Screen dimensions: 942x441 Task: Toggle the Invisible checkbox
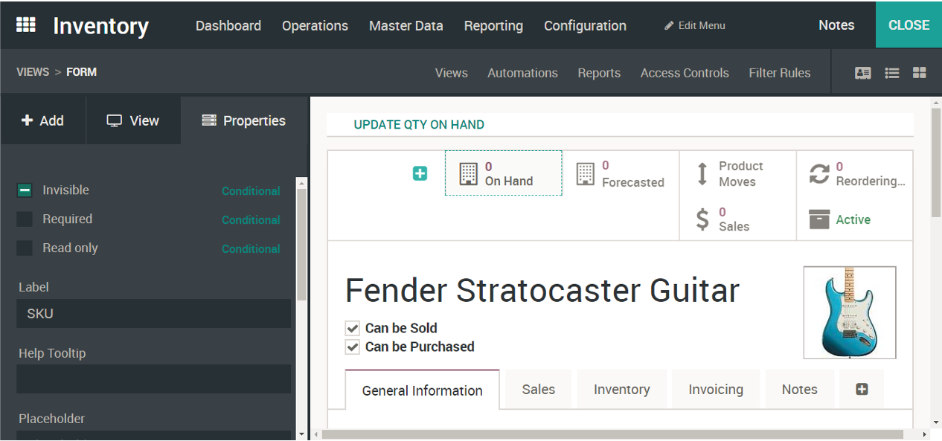(x=25, y=190)
